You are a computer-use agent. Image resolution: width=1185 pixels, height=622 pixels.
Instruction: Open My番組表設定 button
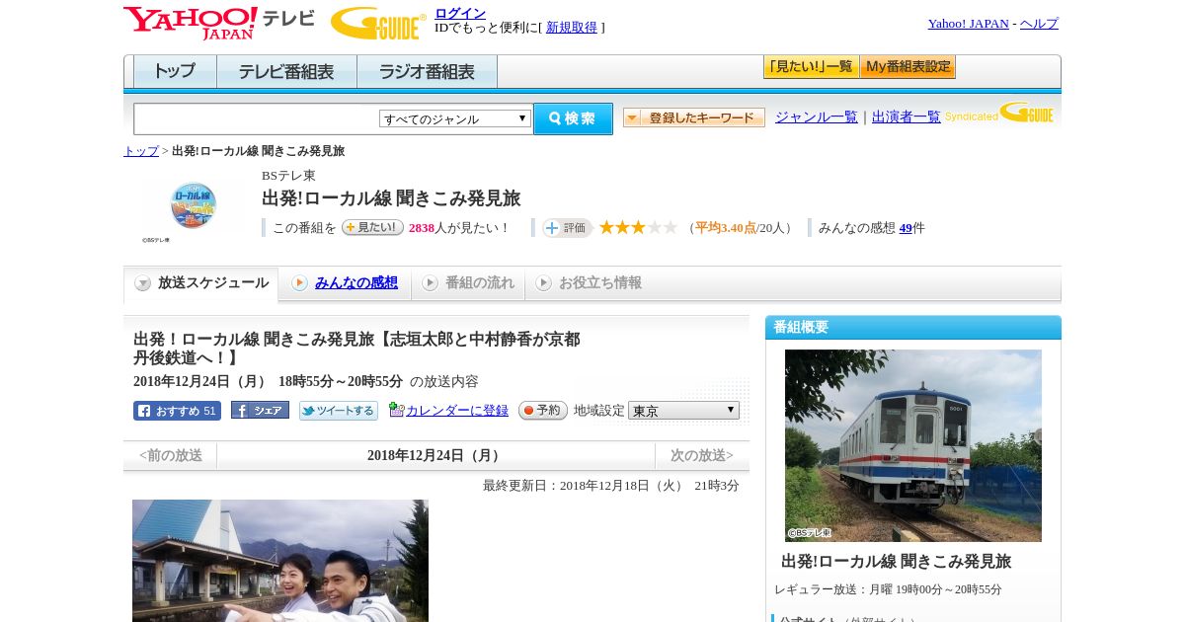tap(908, 67)
